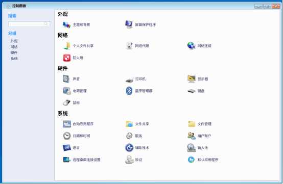Open User Accounts (用户账户)
Screen dimensions: 283x184
pyautogui.click(x=199, y=136)
